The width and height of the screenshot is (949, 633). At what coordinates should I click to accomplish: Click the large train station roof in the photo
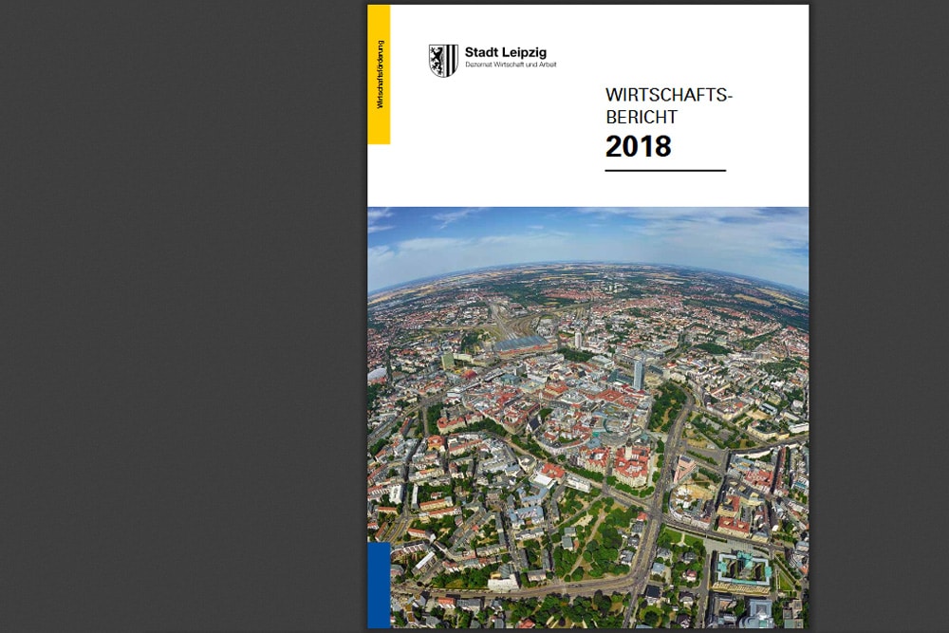(520, 344)
